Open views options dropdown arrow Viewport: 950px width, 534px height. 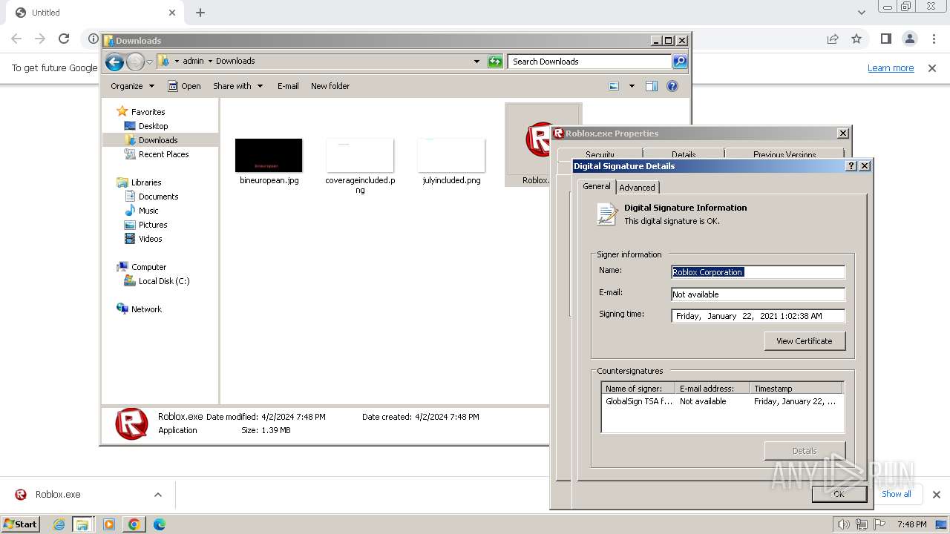(632, 86)
